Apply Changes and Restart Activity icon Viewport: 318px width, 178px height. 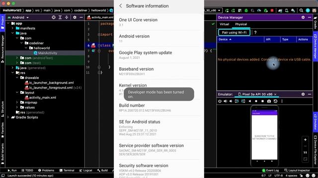[x=233, y=10]
